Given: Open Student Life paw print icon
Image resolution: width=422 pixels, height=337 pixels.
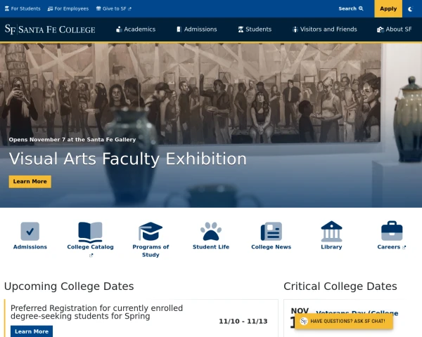Looking at the screenshot, I should point(211,231).
